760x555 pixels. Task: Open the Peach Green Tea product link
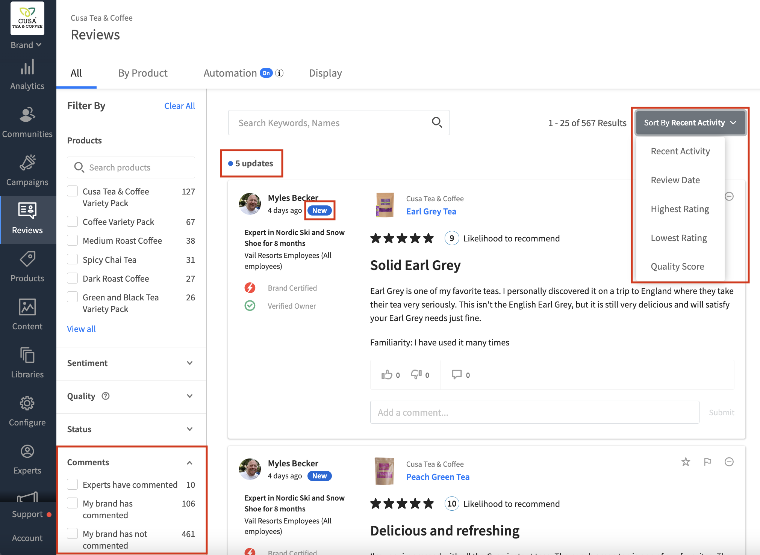pos(438,477)
